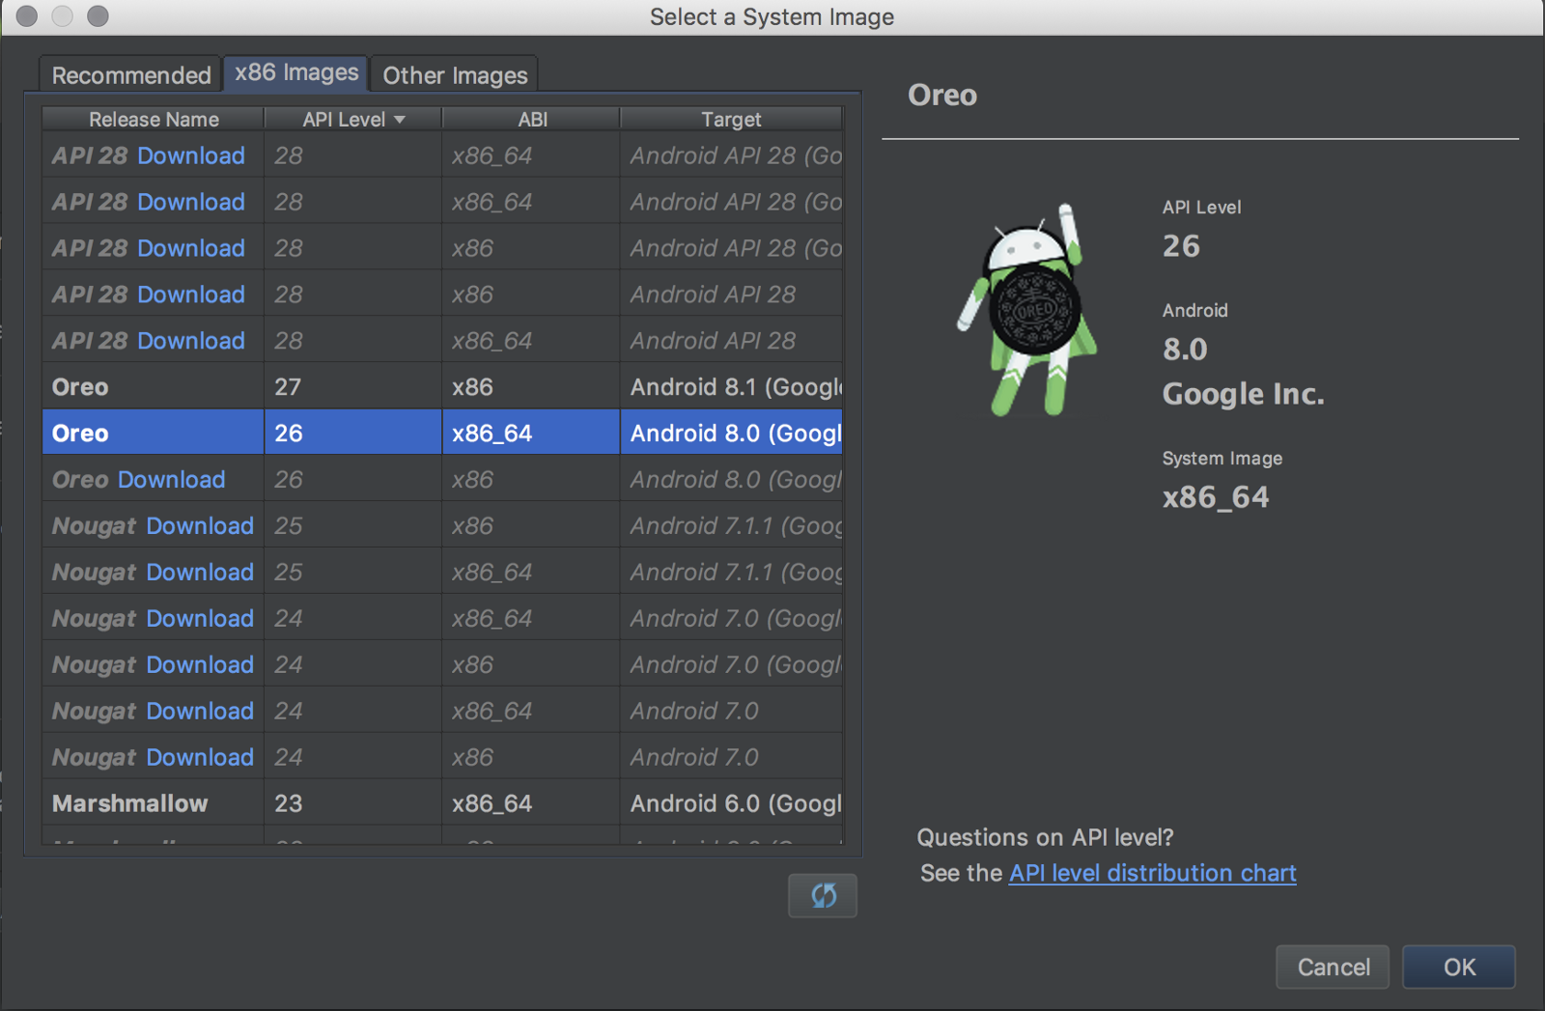Select the x86 Images tab

click(x=296, y=73)
